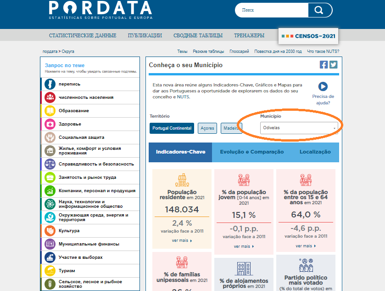Open the CENSOS 2021 banner
This screenshot has height=291, width=385.
[x=308, y=36]
